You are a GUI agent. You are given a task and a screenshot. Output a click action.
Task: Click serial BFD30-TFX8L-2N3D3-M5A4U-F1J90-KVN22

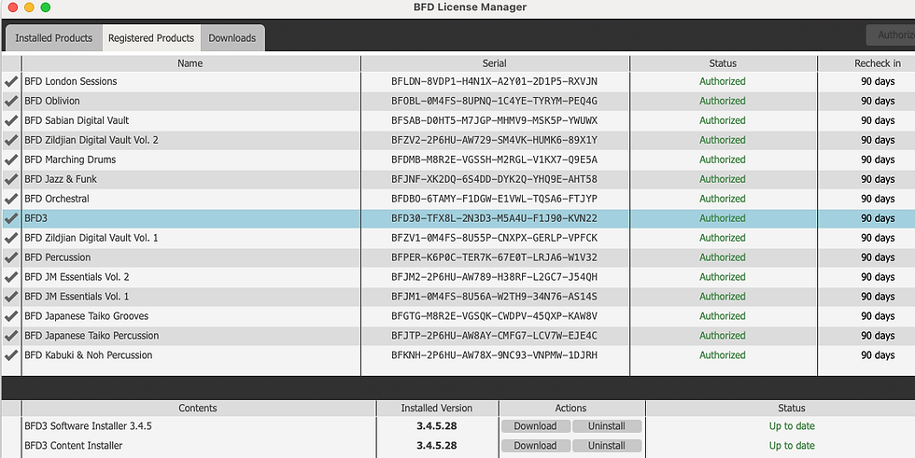[x=494, y=218]
